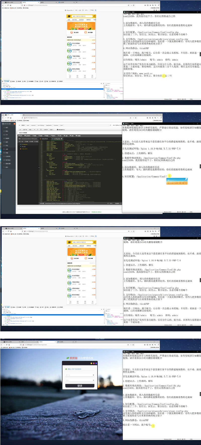
Task: Switch to the index.html editor tab
Action: [44, 139]
